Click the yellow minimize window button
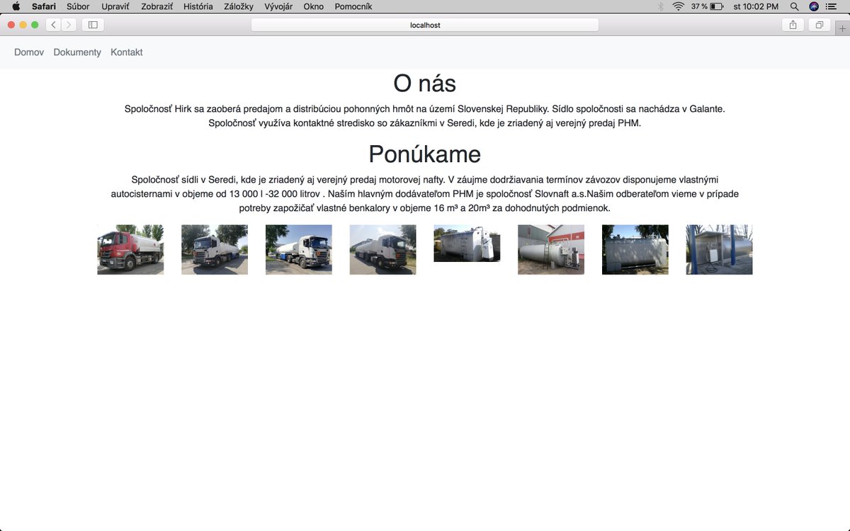The width and height of the screenshot is (850, 531). tap(23, 25)
